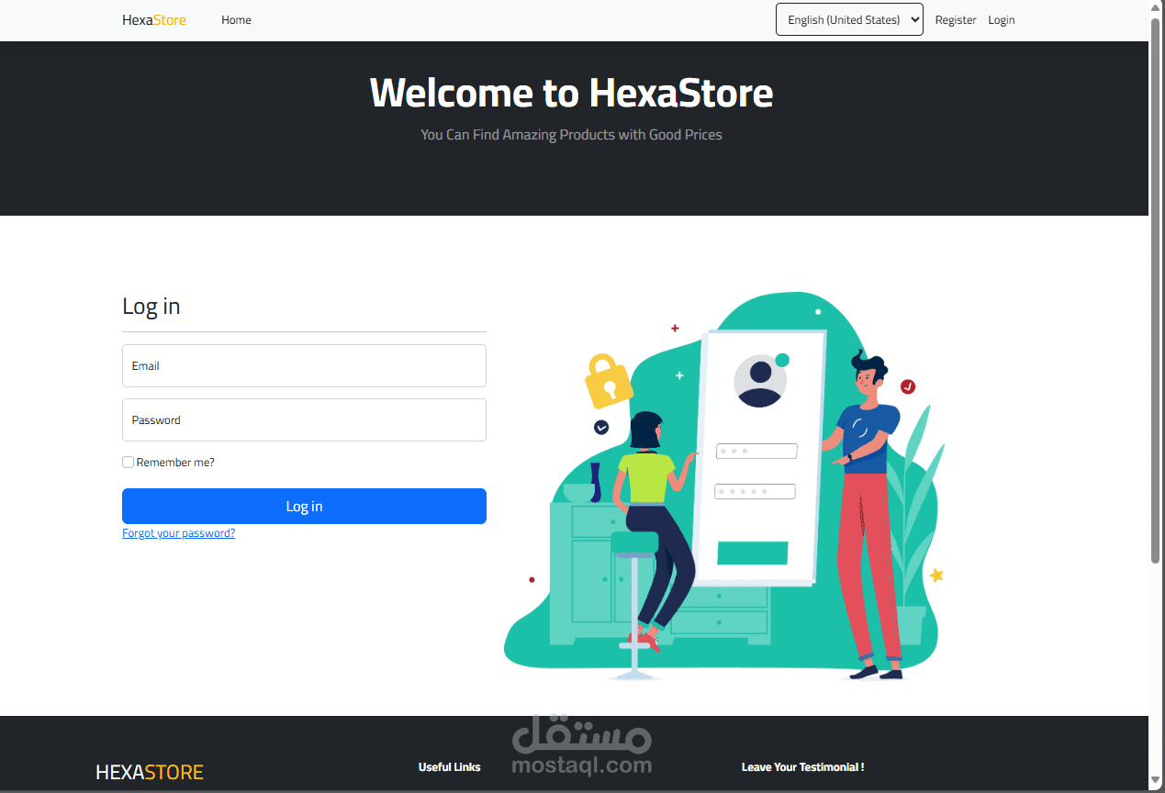Click the Leave Your Testimonial footer heading
Viewport: 1165px width, 793px height.
[x=802, y=767]
